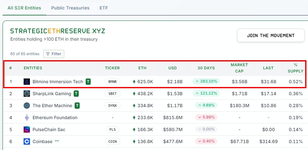The height and width of the screenshot is (150, 308).
Task: Sort table by Market Cap column header
Action: pos(239,68)
